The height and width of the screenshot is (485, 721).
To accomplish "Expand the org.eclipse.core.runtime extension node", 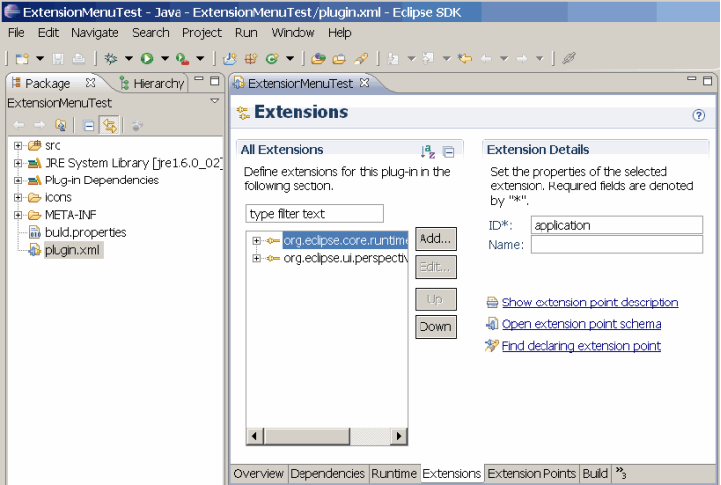I will (x=256, y=240).
